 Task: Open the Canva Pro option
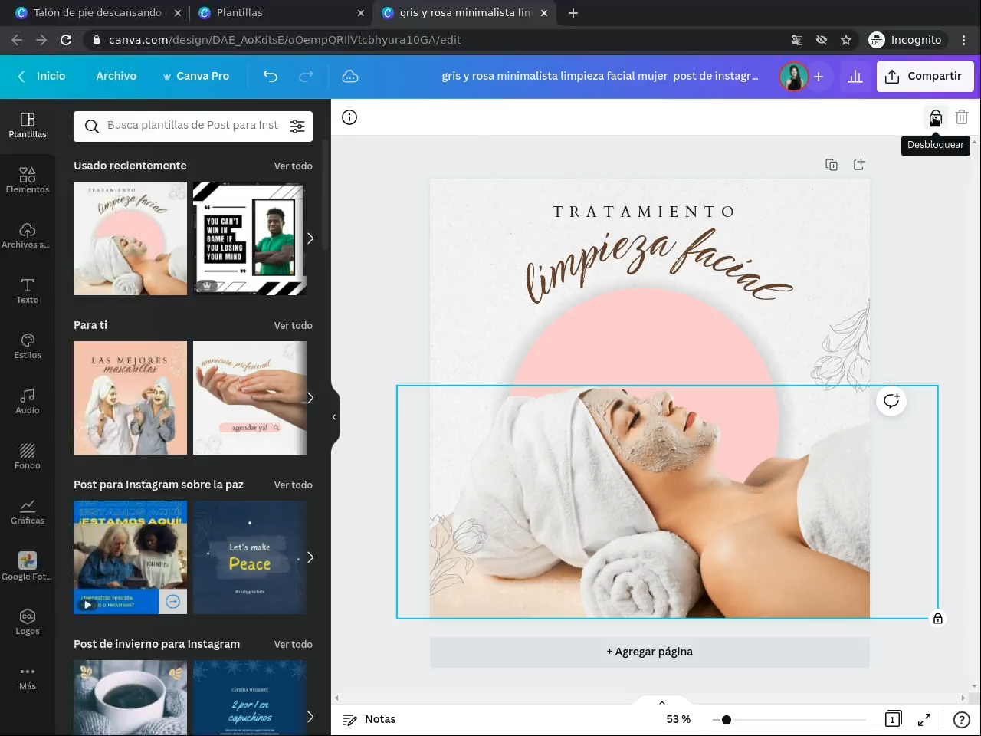coord(196,76)
